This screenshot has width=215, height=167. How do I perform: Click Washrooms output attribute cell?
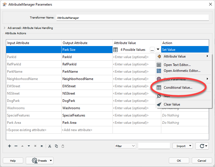click(87, 108)
